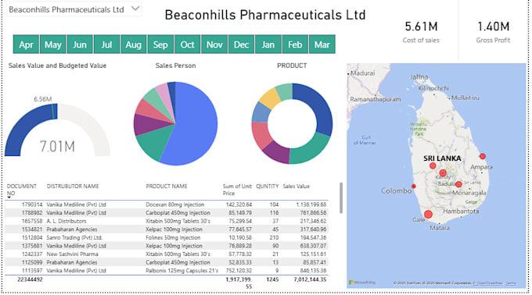Select the Jan month slicer button
Viewport: 532px width, 295px height.
[268, 44]
